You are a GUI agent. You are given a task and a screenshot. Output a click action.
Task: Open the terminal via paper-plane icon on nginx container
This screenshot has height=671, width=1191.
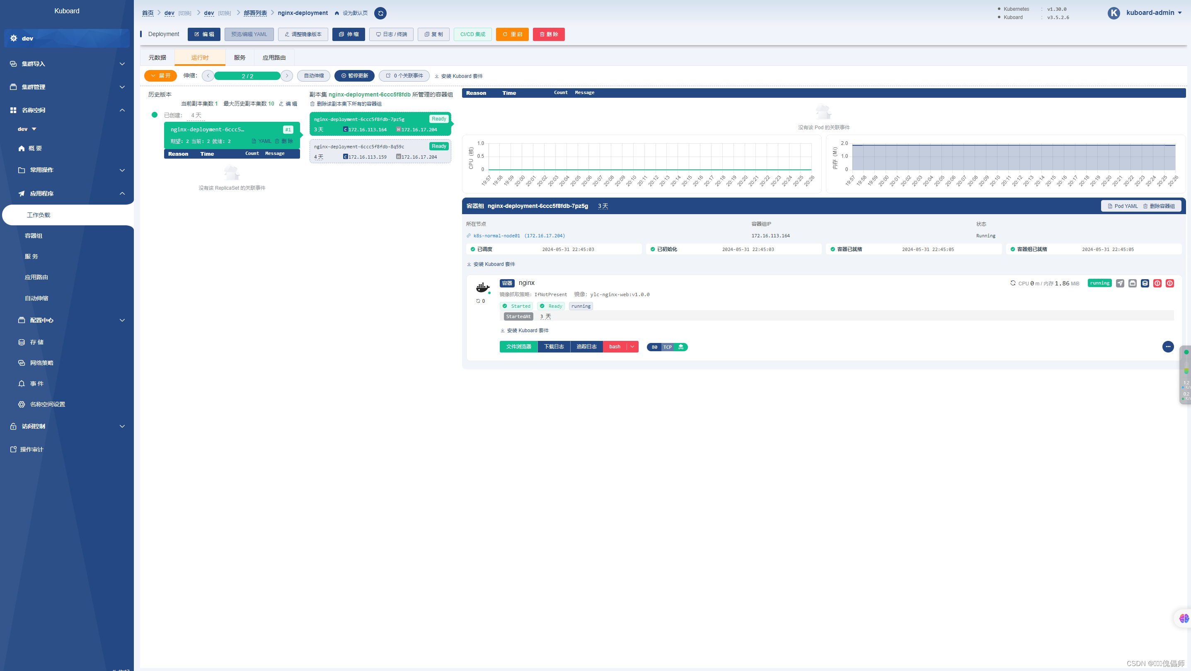click(1120, 283)
